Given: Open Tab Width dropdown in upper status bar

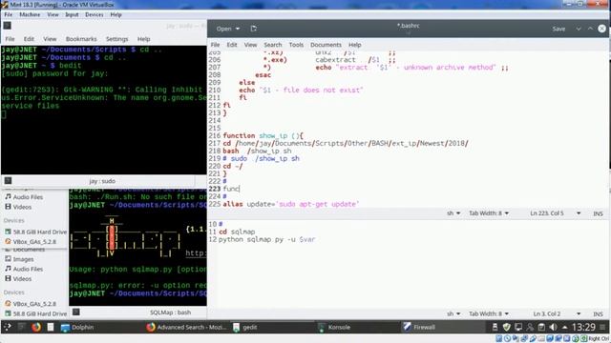Looking at the screenshot, I should click(489, 213).
